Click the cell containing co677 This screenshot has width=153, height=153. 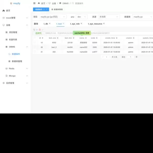pos(95,52)
